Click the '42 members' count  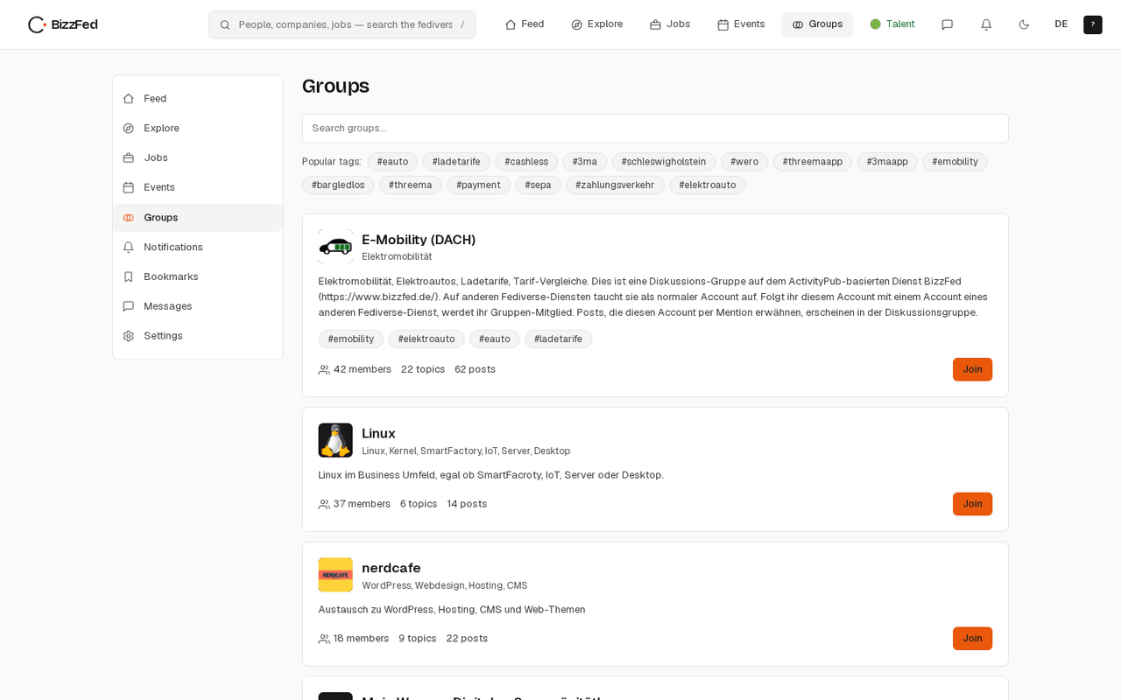pos(355,369)
